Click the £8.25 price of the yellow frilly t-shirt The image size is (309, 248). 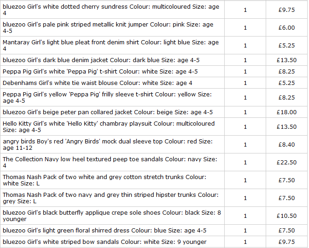pos(287,98)
